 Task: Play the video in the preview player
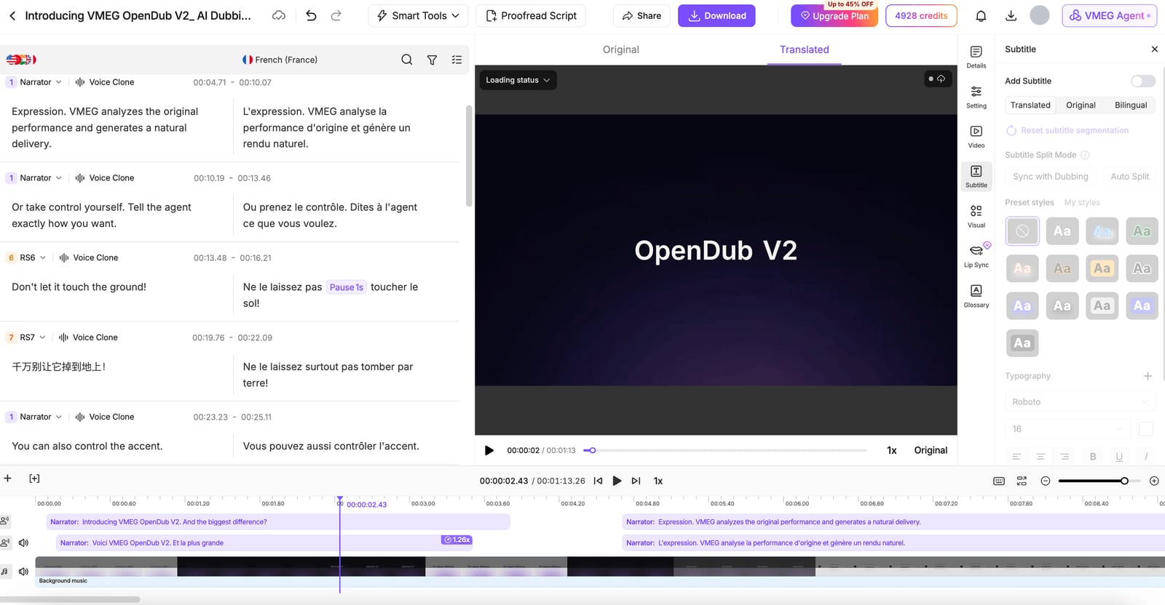tap(489, 450)
